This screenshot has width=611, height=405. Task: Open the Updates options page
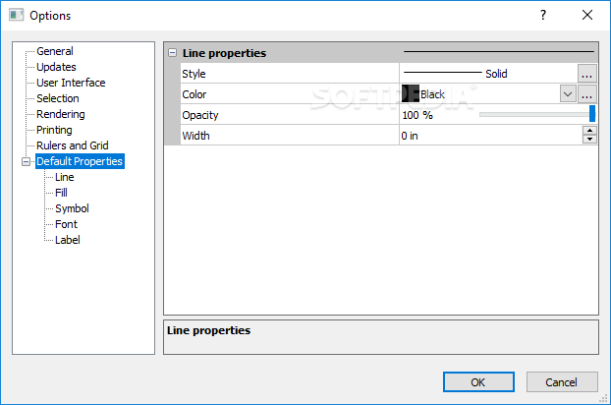point(56,67)
